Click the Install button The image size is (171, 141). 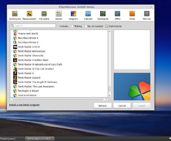141,106
